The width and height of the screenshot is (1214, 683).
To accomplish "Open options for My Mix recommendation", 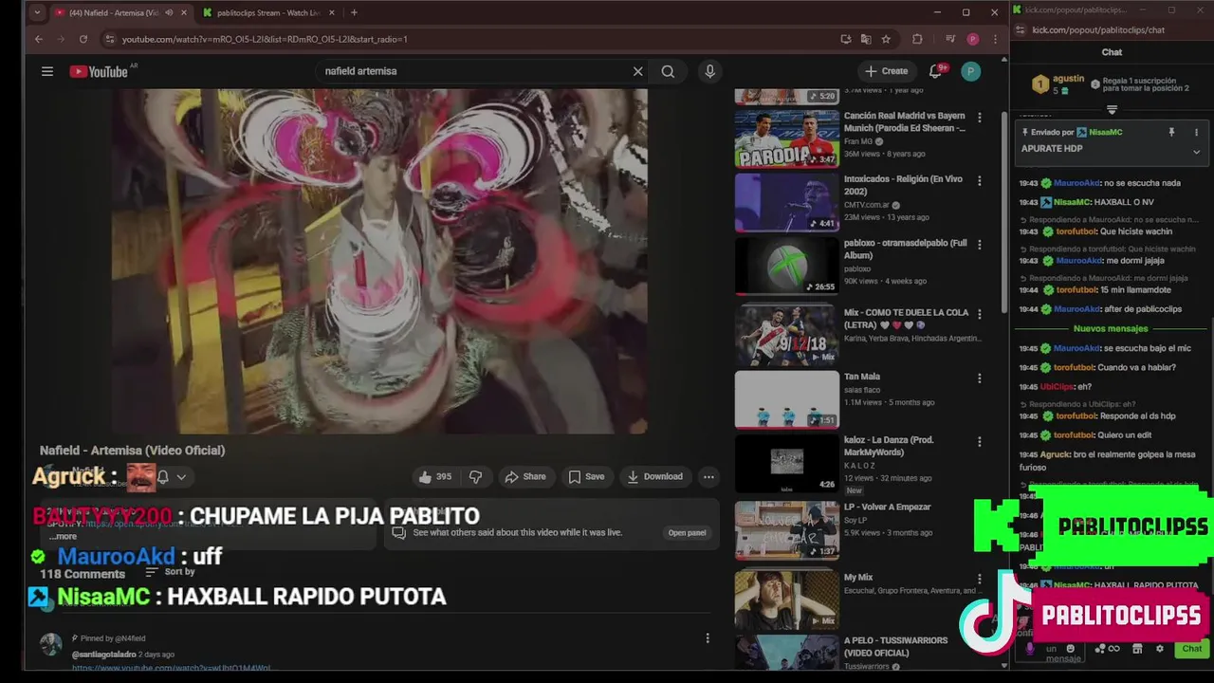I will (x=980, y=579).
